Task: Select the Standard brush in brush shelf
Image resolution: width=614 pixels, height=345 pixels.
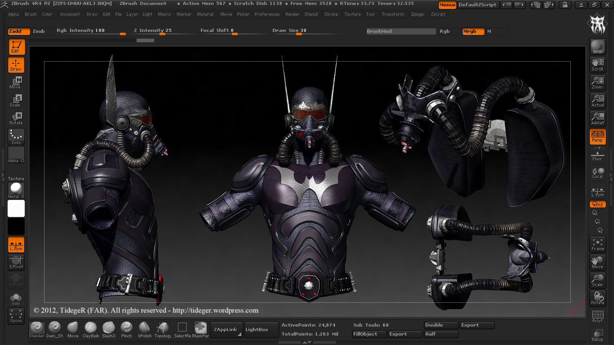Action: (x=37, y=330)
